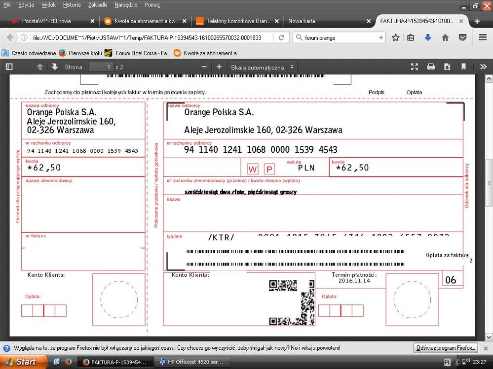Viewport: 493px width, 369px height.
Task: Open 'Forum Opel Corsa' bookmark
Action: (x=138, y=53)
